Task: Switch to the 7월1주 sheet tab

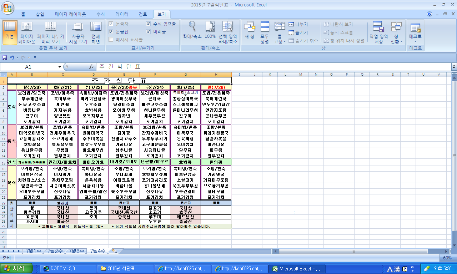Action: coord(34,251)
